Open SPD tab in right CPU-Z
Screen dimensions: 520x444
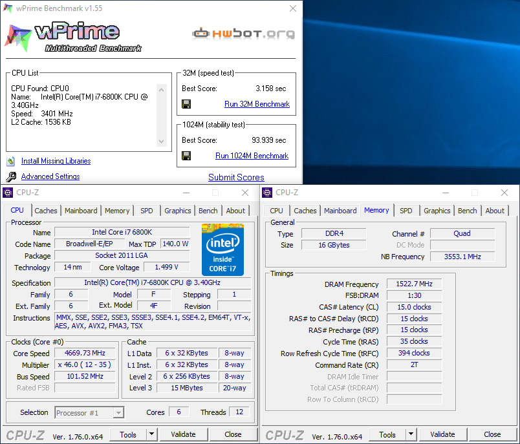406,211
